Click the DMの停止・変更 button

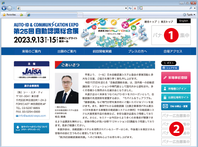pyautogui.click(x=176, y=106)
